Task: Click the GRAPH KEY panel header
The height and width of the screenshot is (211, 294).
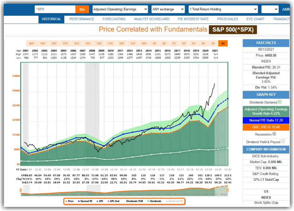Action: (x=266, y=95)
